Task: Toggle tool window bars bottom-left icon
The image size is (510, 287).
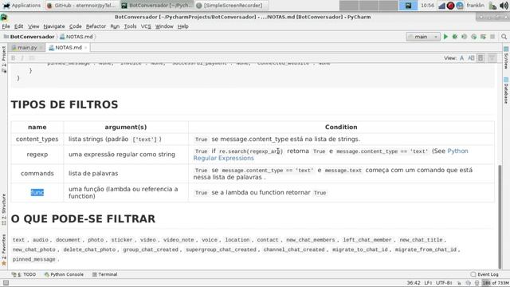Action: coord(6,283)
